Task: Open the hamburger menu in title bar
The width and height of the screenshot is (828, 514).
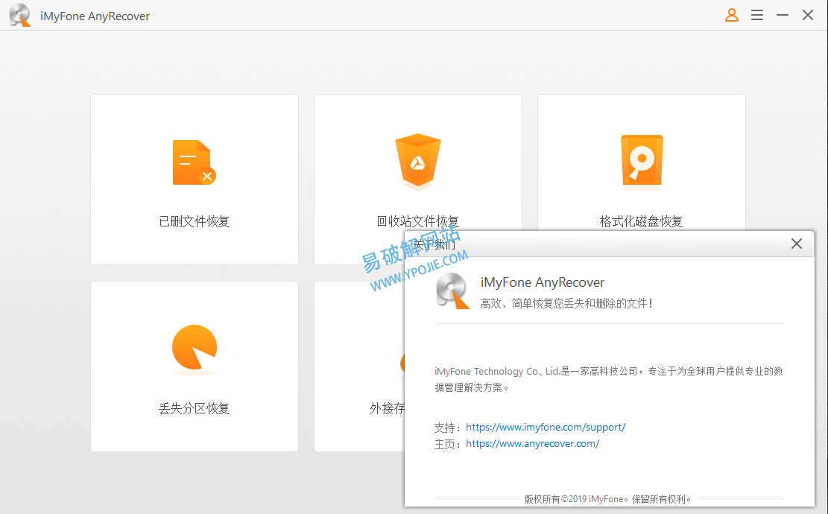Action: pos(757,15)
